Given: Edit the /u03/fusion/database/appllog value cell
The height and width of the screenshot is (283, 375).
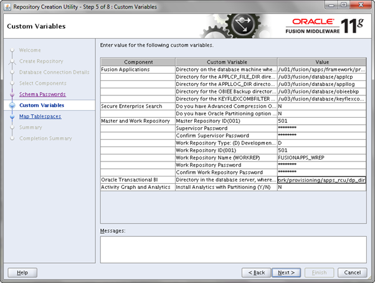Looking at the screenshot, I should pyautogui.click(x=321, y=84).
